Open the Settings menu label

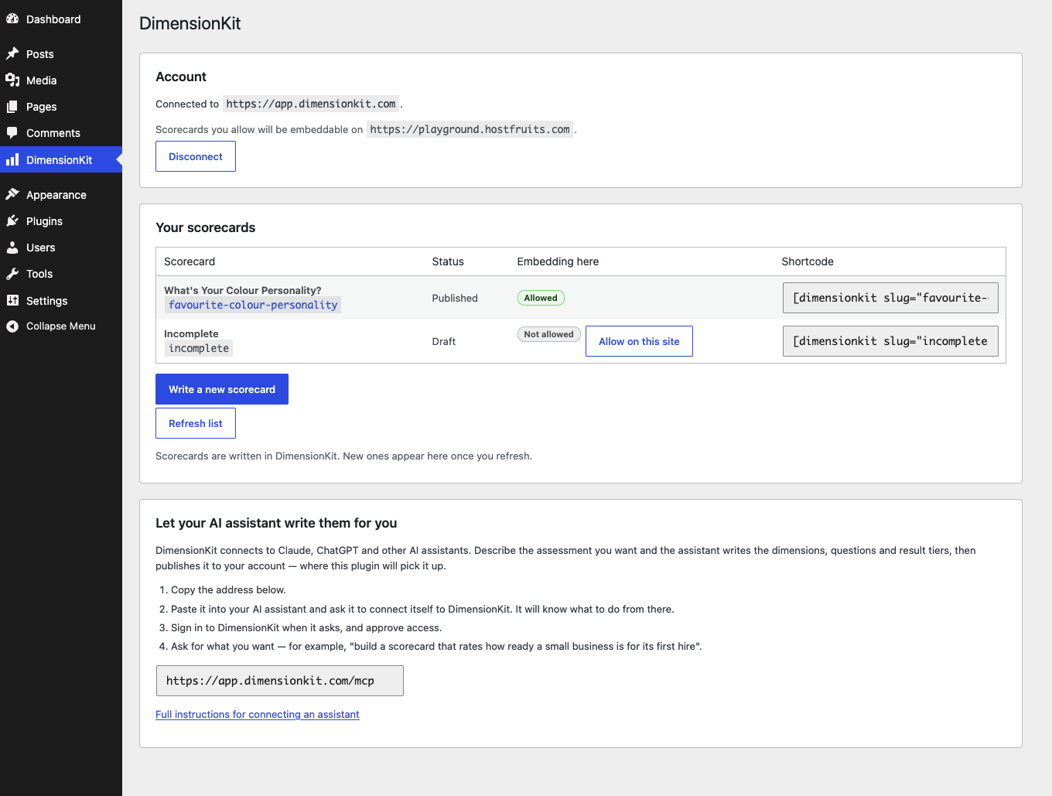47,301
